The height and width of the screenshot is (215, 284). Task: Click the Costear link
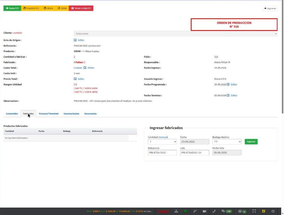point(78,68)
